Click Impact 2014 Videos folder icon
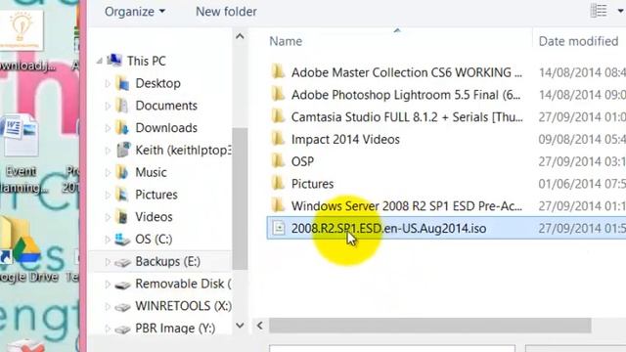Viewport: 626px width, 352px height. [x=278, y=139]
